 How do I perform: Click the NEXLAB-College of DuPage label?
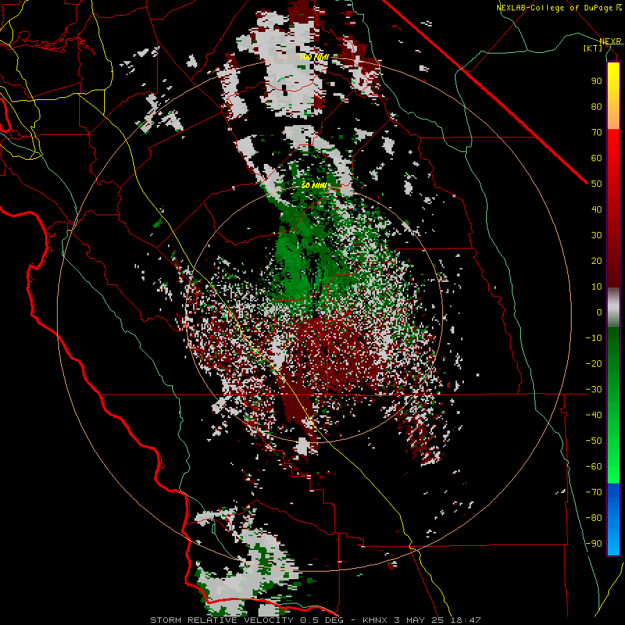(559, 8)
